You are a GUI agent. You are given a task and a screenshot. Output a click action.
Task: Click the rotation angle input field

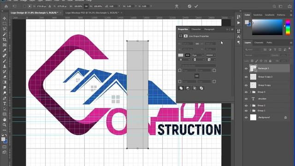tap(114, 6)
